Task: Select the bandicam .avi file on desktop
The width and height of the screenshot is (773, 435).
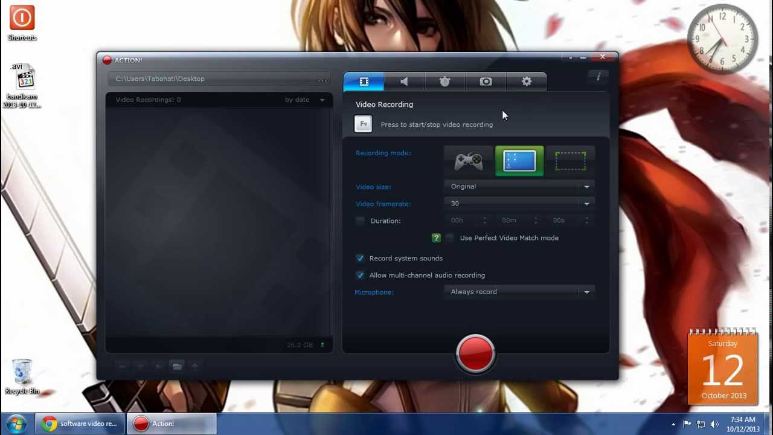Action: tap(22, 86)
